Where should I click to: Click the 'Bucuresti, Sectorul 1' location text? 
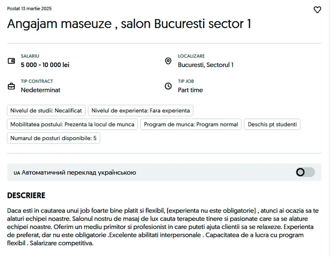click(206, 65)
